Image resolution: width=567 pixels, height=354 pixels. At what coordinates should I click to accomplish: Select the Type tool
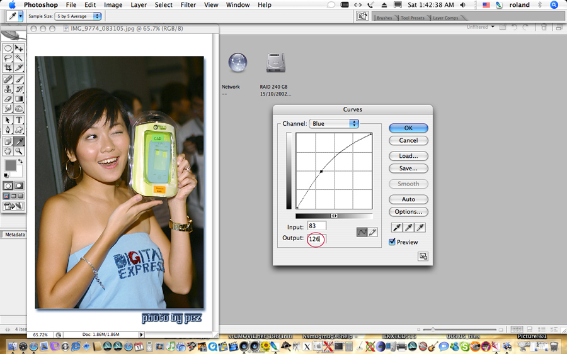point(19,120)
